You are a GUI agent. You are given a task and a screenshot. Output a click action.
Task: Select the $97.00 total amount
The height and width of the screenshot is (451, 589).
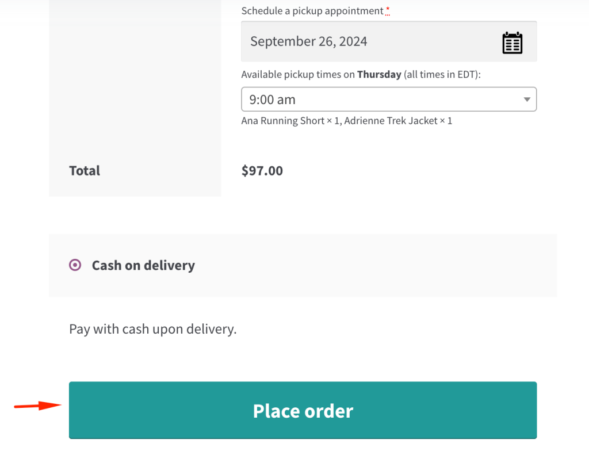pos(262,171)
